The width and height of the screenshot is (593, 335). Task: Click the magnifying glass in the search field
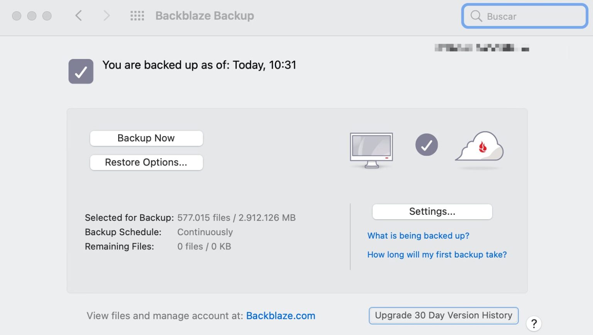point(476,16)
